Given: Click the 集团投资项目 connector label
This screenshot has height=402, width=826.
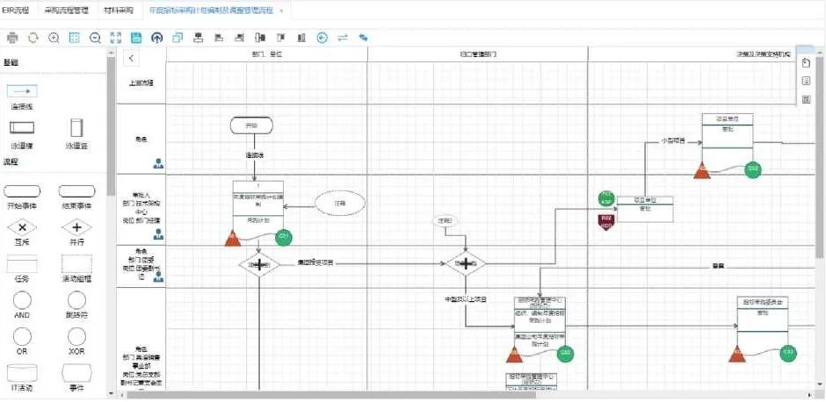Looking at the screenshot, I should tap(315, 263).
